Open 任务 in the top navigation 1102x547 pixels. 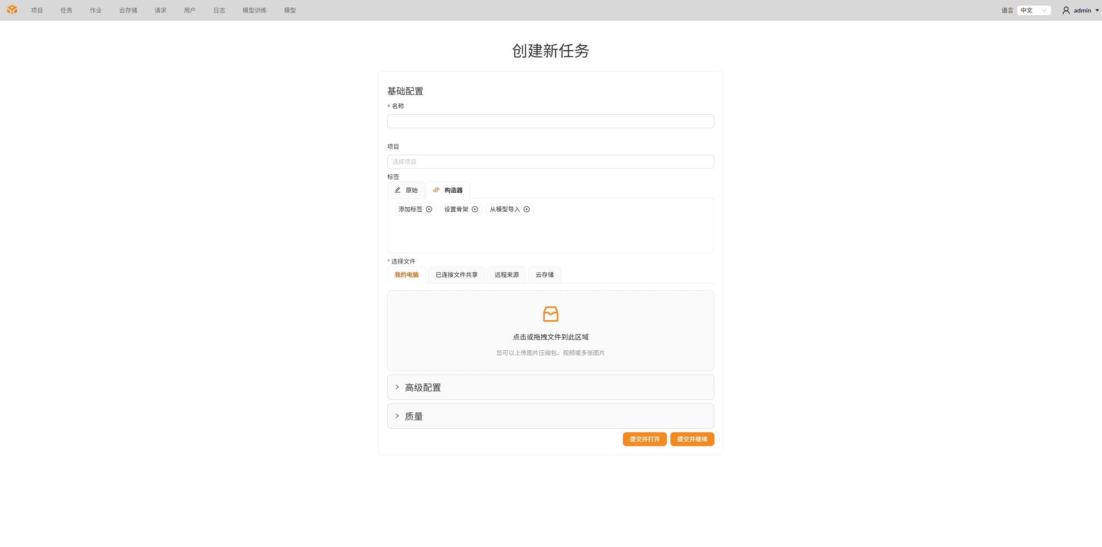[x=66, y=10]
